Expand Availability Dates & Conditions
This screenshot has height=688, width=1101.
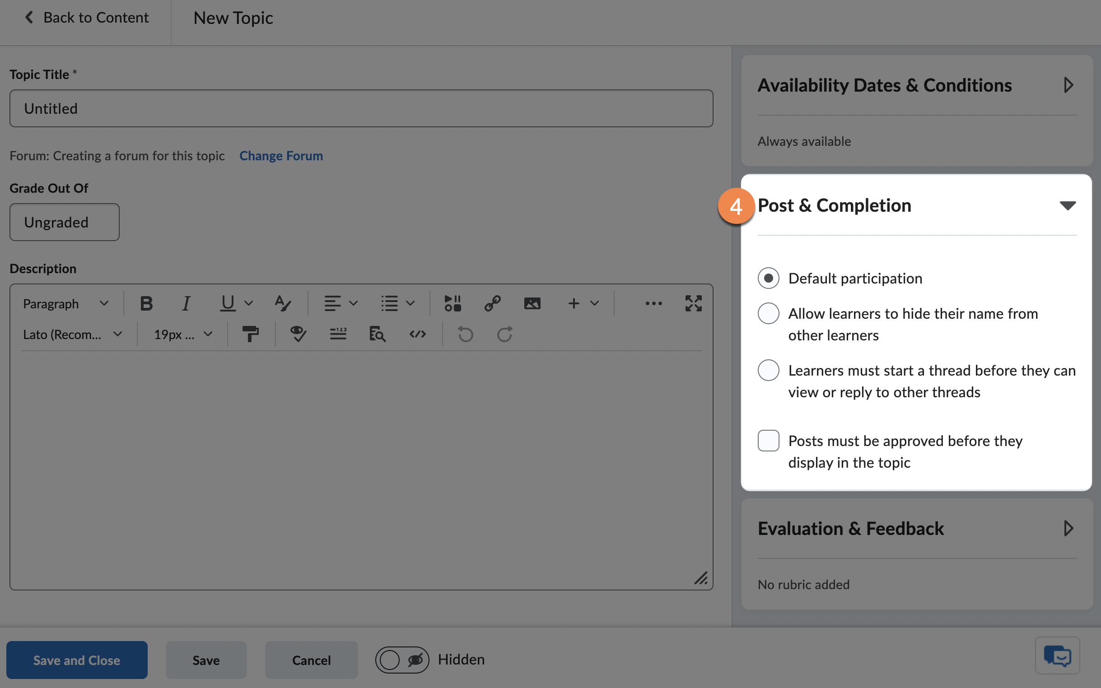tap(1068, 84)
